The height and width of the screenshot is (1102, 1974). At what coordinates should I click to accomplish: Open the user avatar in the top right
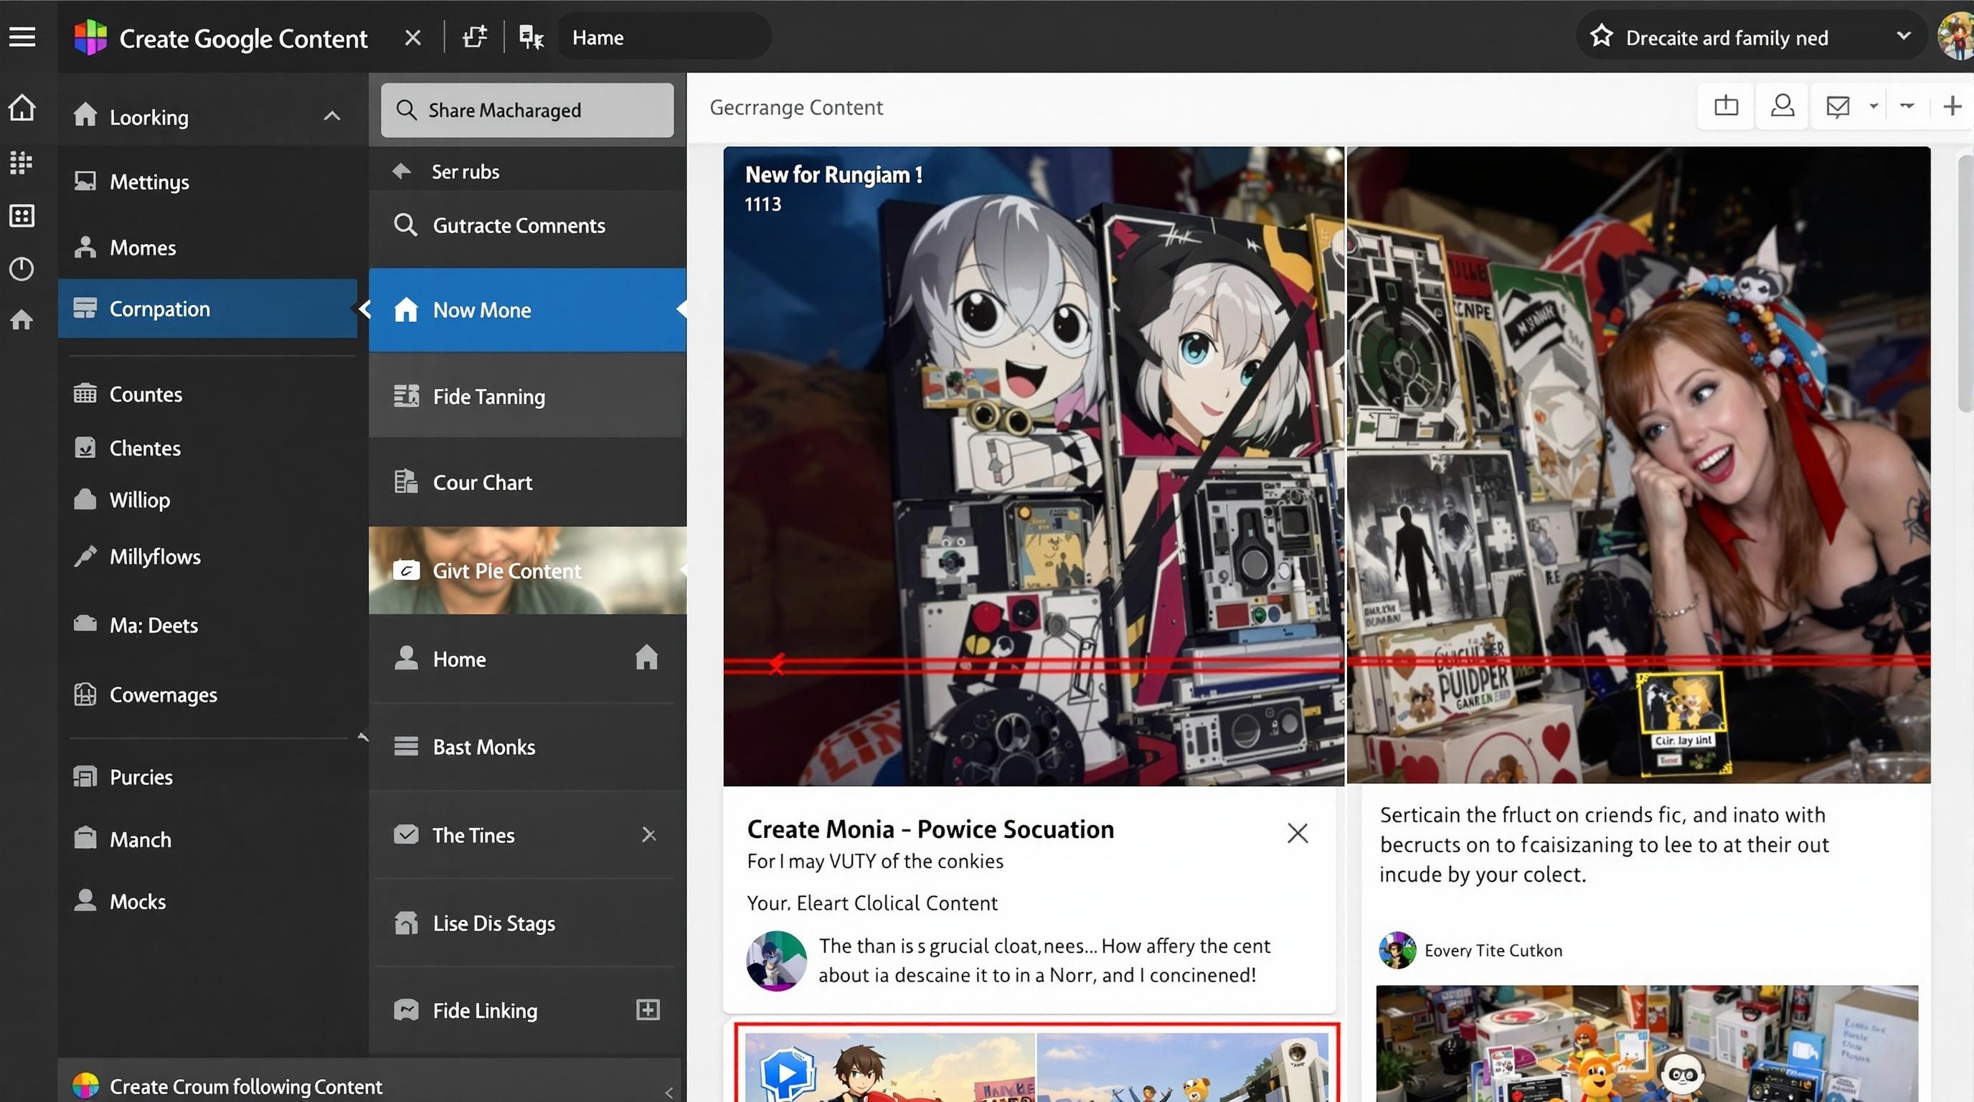[x=1956, y=36]
